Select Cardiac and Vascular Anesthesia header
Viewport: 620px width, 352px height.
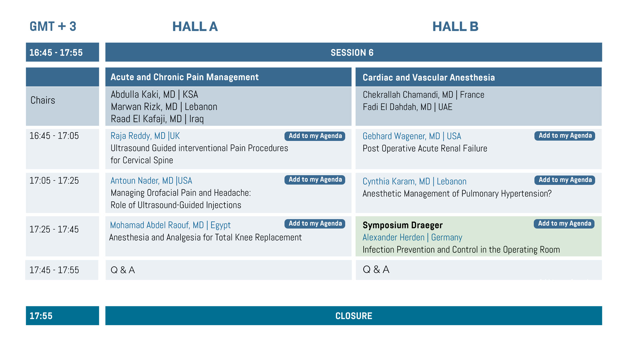(x=479, y=77)
